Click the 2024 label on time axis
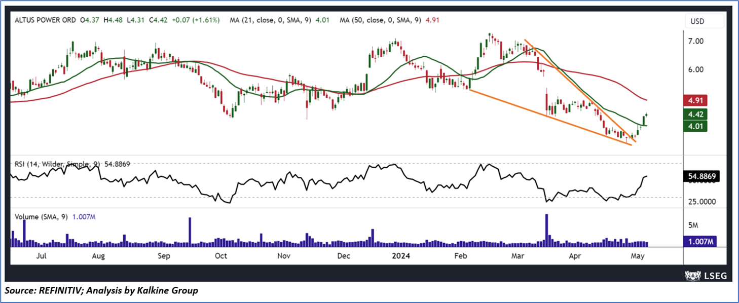Image resolution: width=739 pixels, height=303 pixels. (400, 256)
